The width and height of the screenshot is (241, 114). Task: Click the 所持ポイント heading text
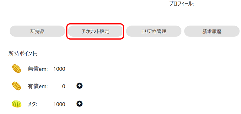23,54
